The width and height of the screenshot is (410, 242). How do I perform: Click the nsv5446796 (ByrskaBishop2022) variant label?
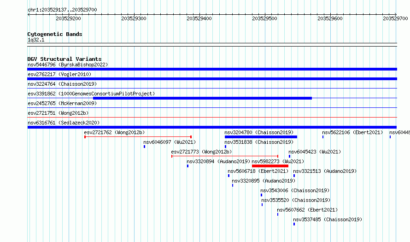[68, 65]
